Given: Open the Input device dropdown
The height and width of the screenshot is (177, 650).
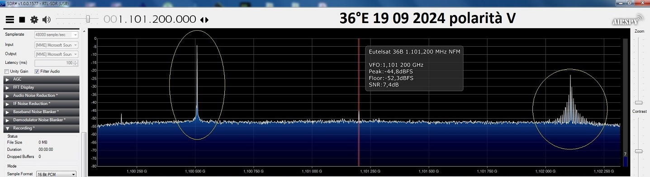Looking at the screenshot, I should click(x=57, y=45).
